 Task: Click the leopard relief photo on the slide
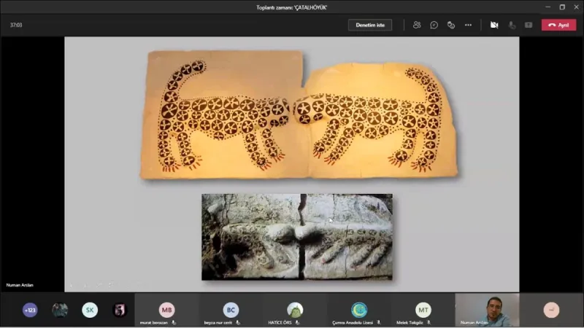(297, 237)
